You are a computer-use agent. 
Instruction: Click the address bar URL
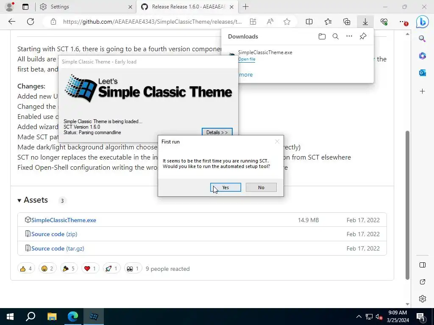(152, 22)
